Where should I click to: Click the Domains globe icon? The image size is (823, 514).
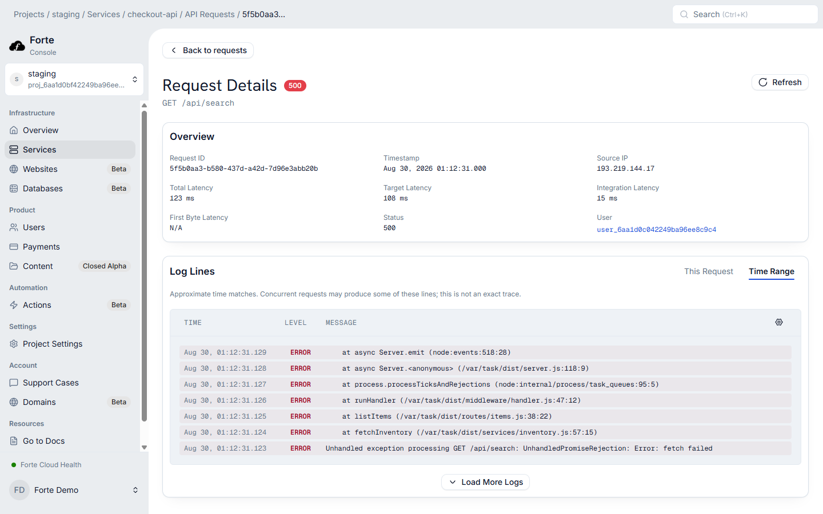click(14, 402)
